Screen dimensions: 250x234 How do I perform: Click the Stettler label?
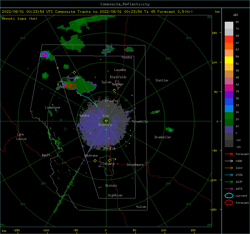162,80
